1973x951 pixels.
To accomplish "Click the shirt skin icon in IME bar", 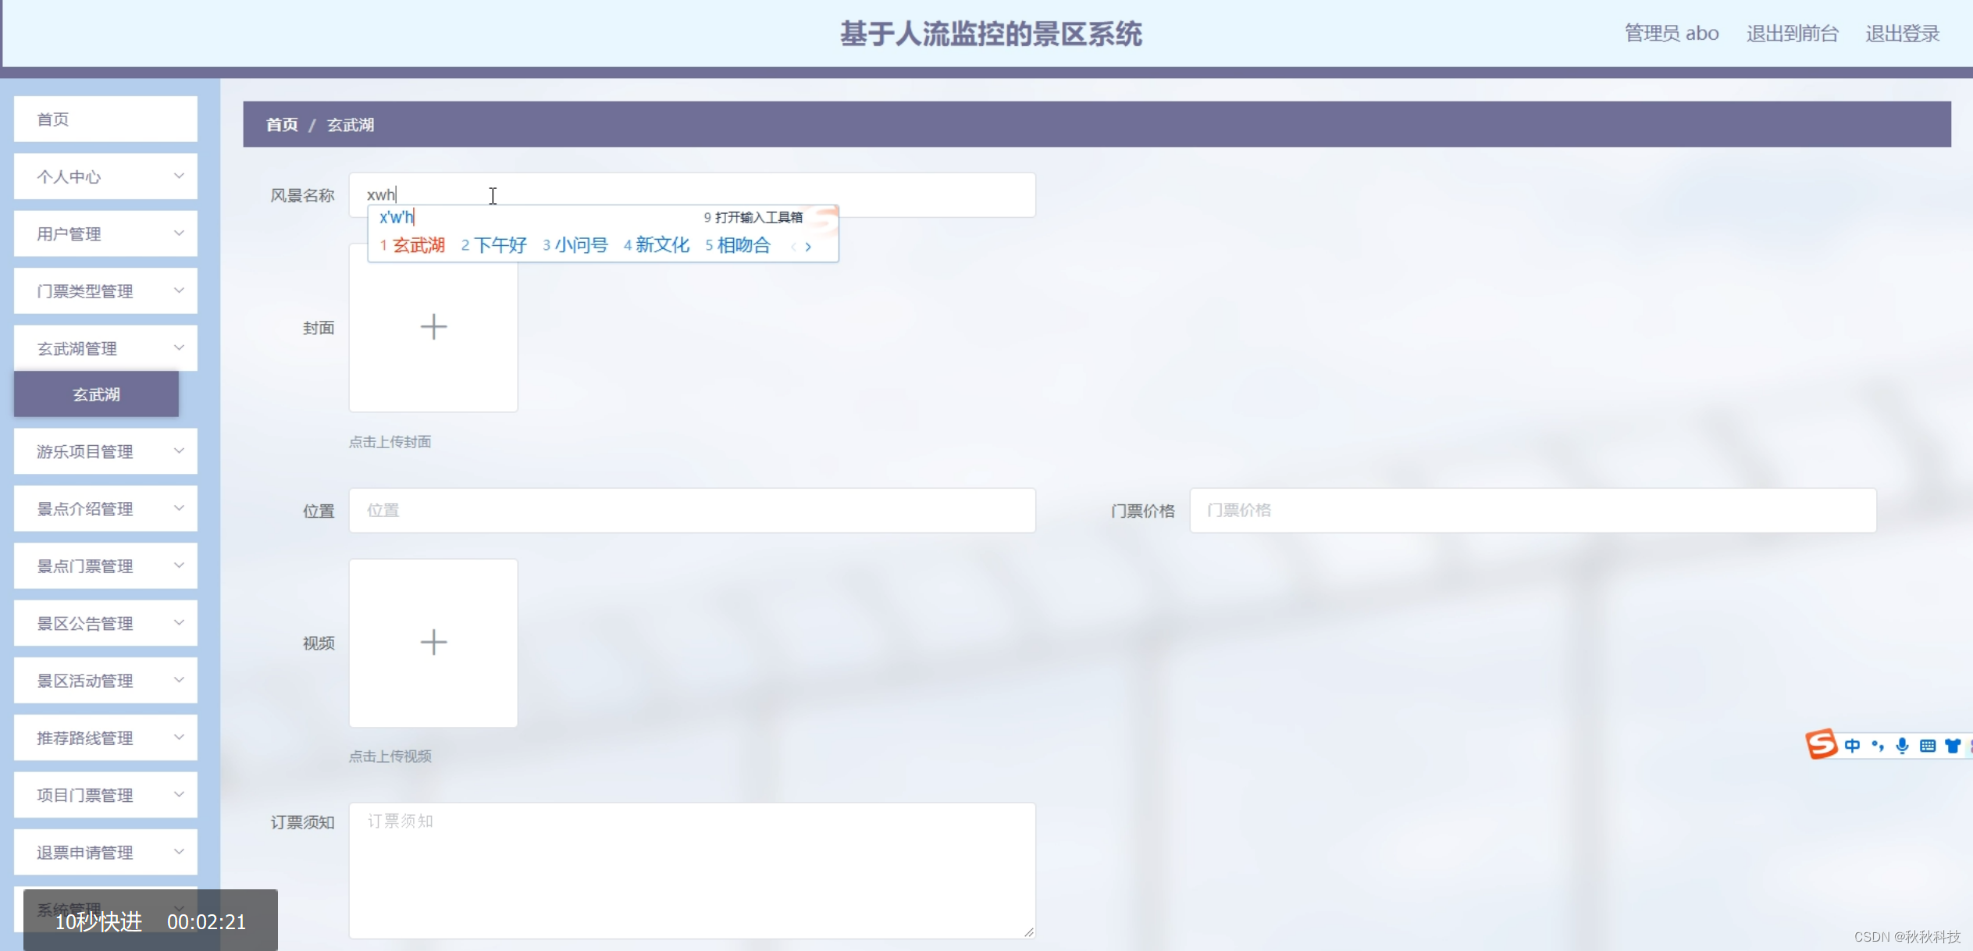I will pyautogui.click(x=1952, y=746).
